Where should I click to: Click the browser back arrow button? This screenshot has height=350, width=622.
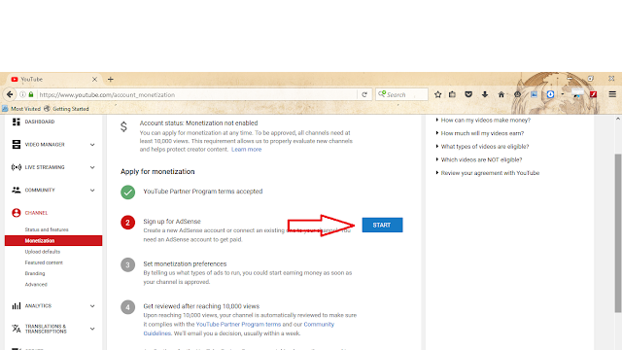(10, 94)
